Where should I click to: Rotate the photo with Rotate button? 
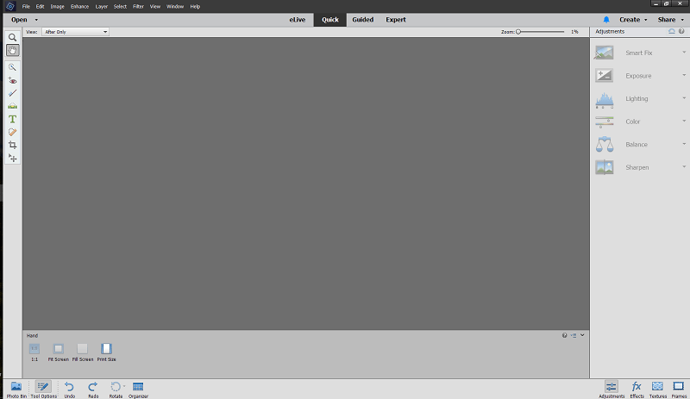point(116,390)
